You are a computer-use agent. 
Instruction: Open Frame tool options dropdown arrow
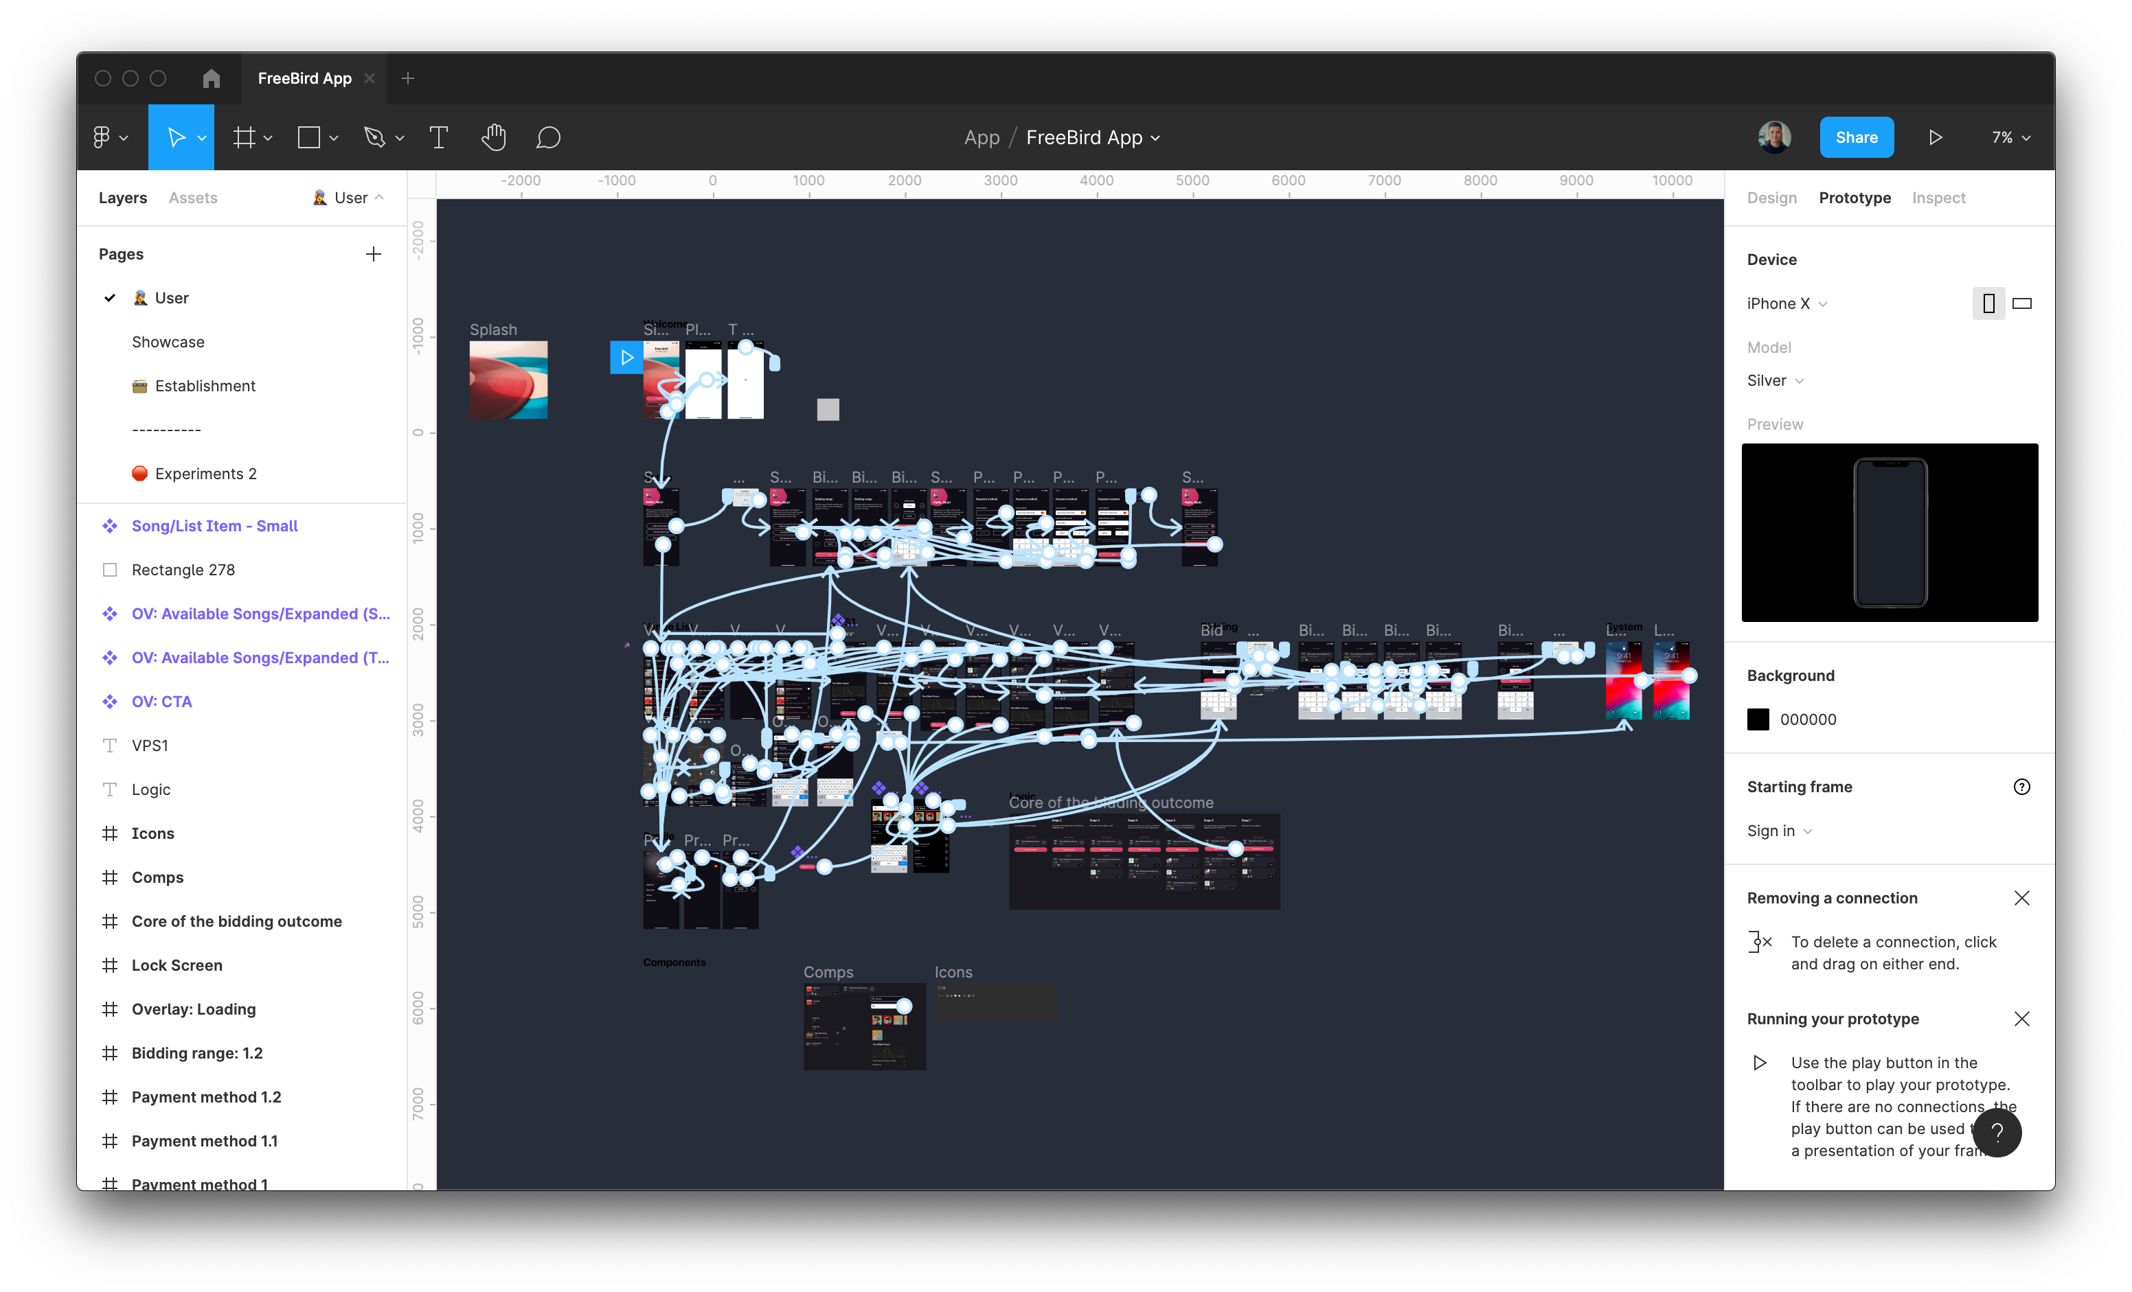pos(269,137)
